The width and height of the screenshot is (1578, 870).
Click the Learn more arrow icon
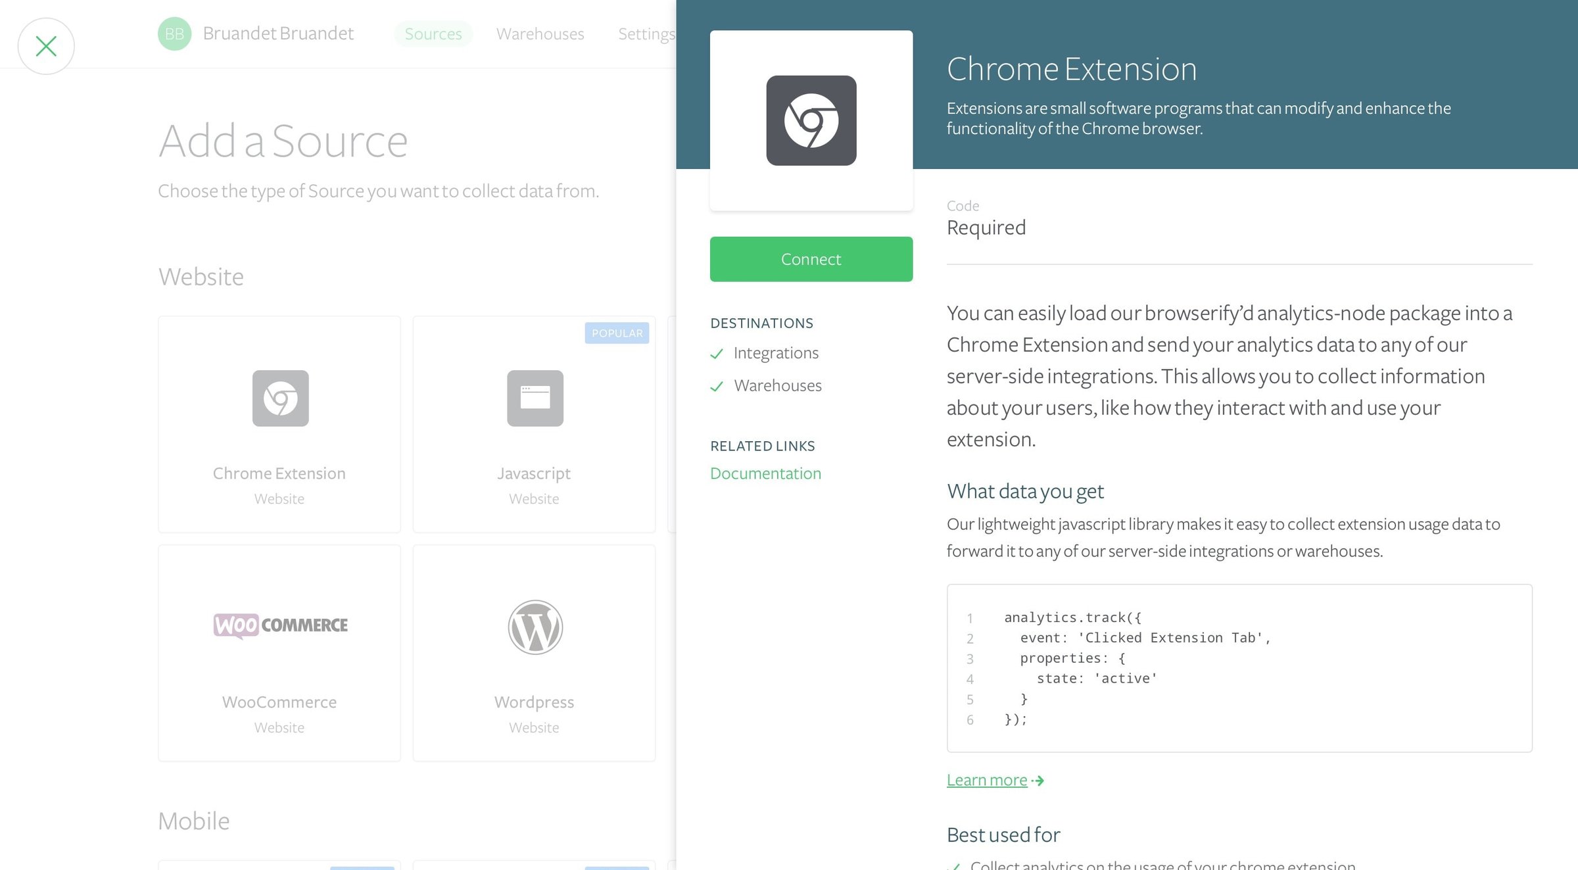pyautogui.click(x=1038, y=781)
